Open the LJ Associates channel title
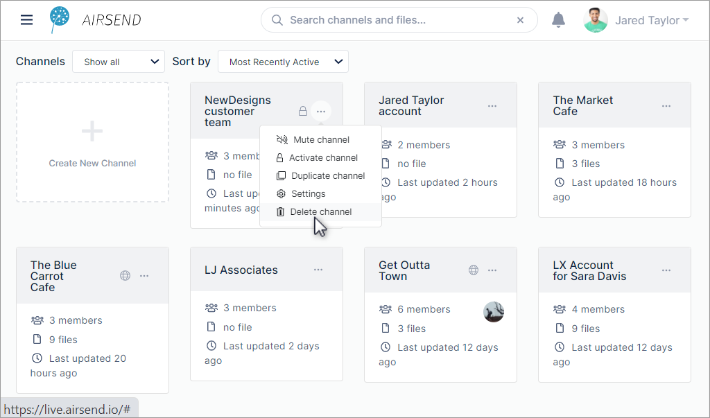This screenshot has width=710, height=418. (x=241, y=270)
